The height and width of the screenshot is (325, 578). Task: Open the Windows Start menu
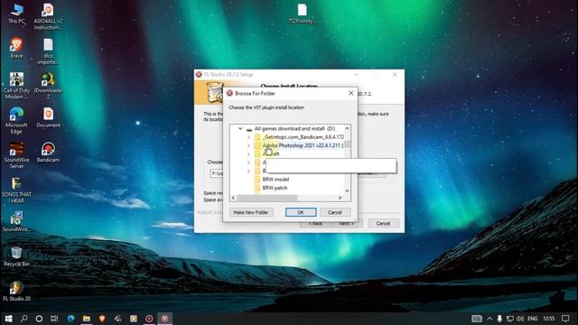8,319
